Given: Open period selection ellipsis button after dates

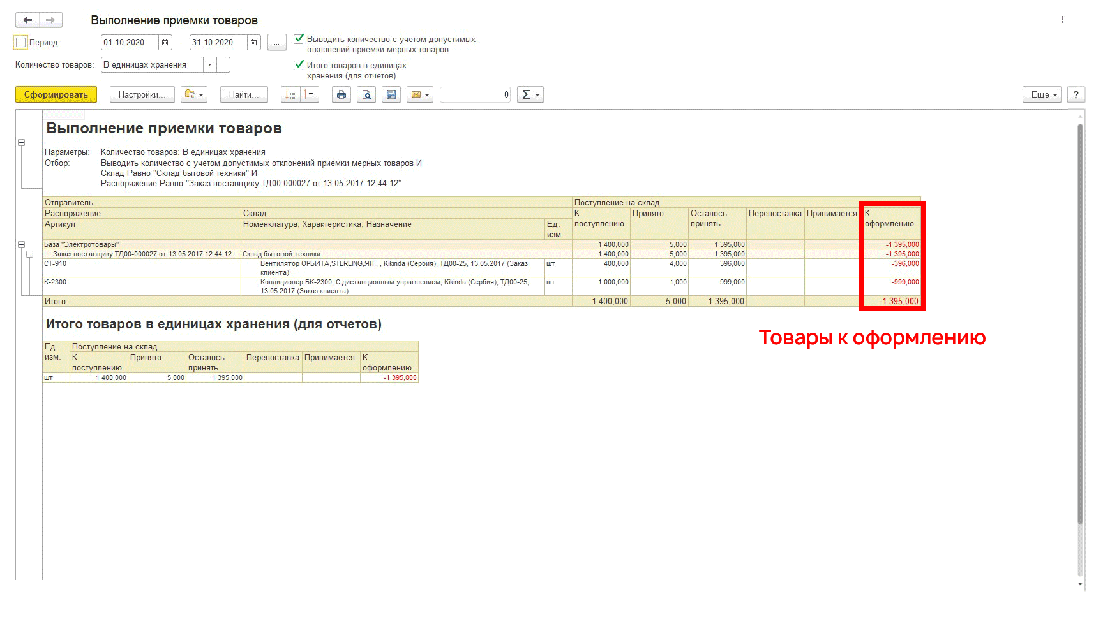Looking at the screenshot, I should [x=277, y=43].
